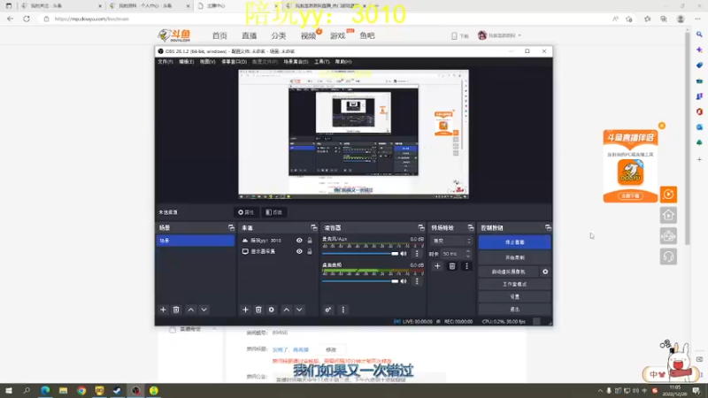This screenshot has width=708, height=398.
Task: Open the Properties button above the Sources panel
Action: tap(246, 212)
